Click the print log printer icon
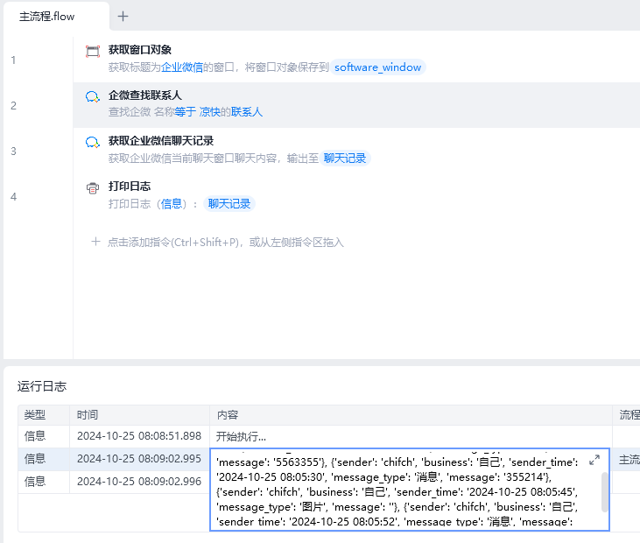The image size is (640, 543). (93, 188)
